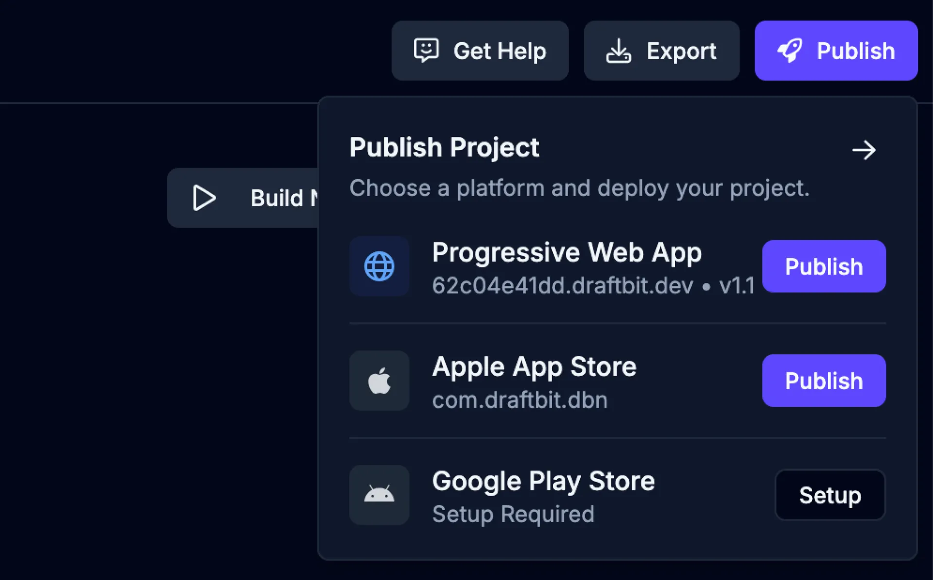The height and width of the screenshot is (580, 933).
Task: Click the chat bubble icon in Get Help
Action: pyautogui.click(x=425, y=50)
